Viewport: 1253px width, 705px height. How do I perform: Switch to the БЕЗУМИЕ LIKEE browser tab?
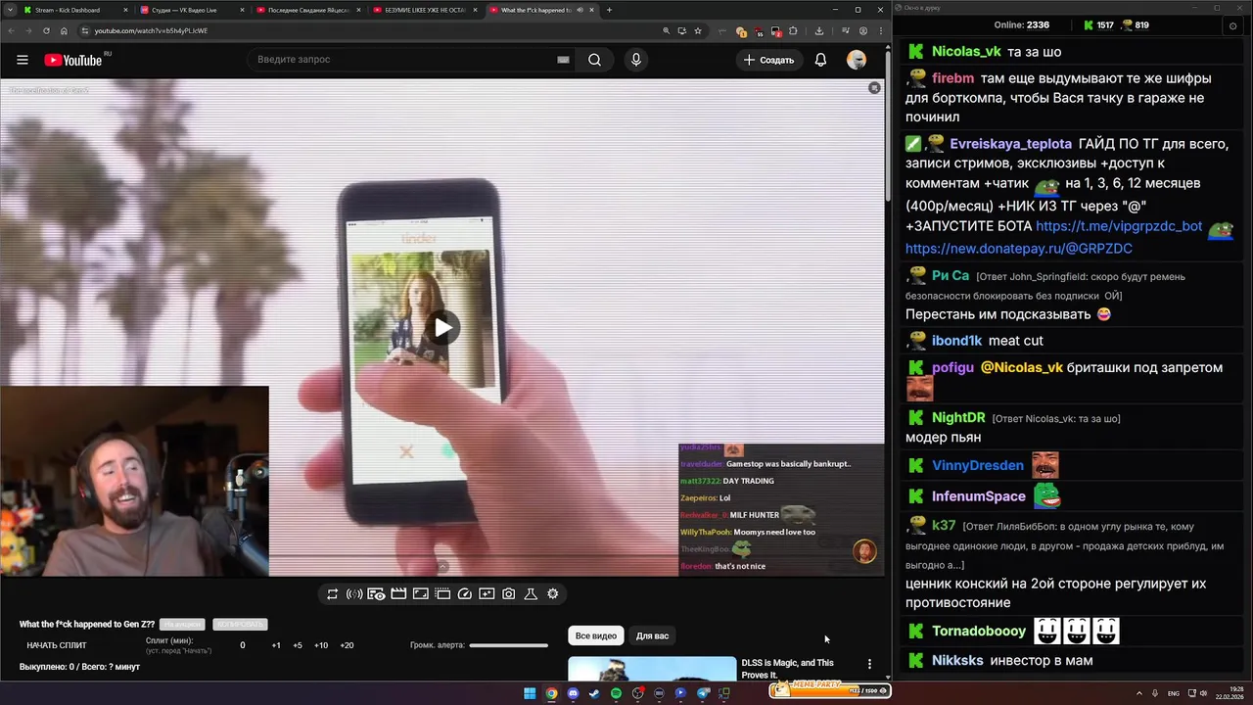423,10
